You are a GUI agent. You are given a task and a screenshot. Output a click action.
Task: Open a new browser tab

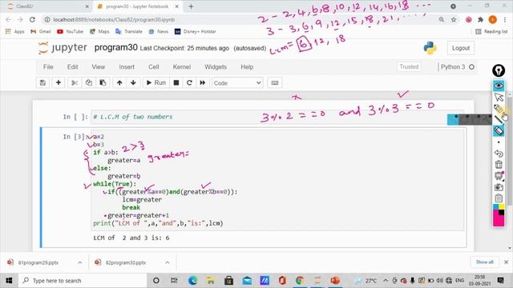click(x=191, y=6)
